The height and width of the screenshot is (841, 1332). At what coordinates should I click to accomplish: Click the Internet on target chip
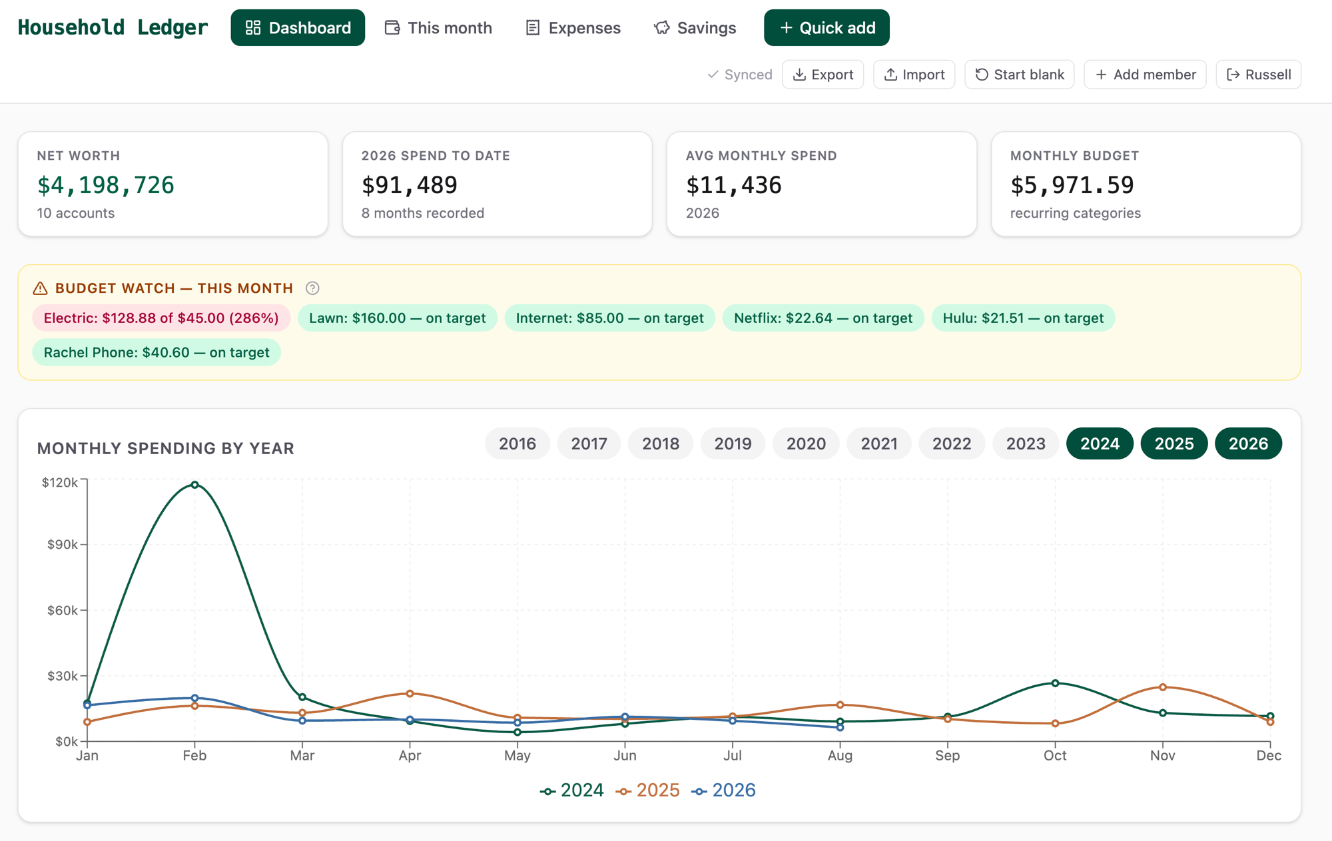[610, 318]
